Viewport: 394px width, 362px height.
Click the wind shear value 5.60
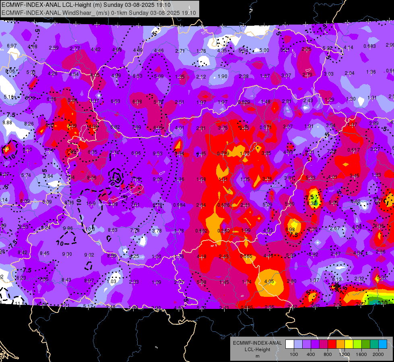point(289,204)
